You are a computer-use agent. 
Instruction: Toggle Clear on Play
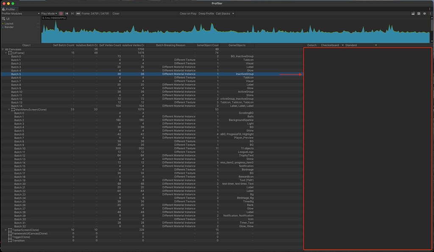tap(189, 13)
